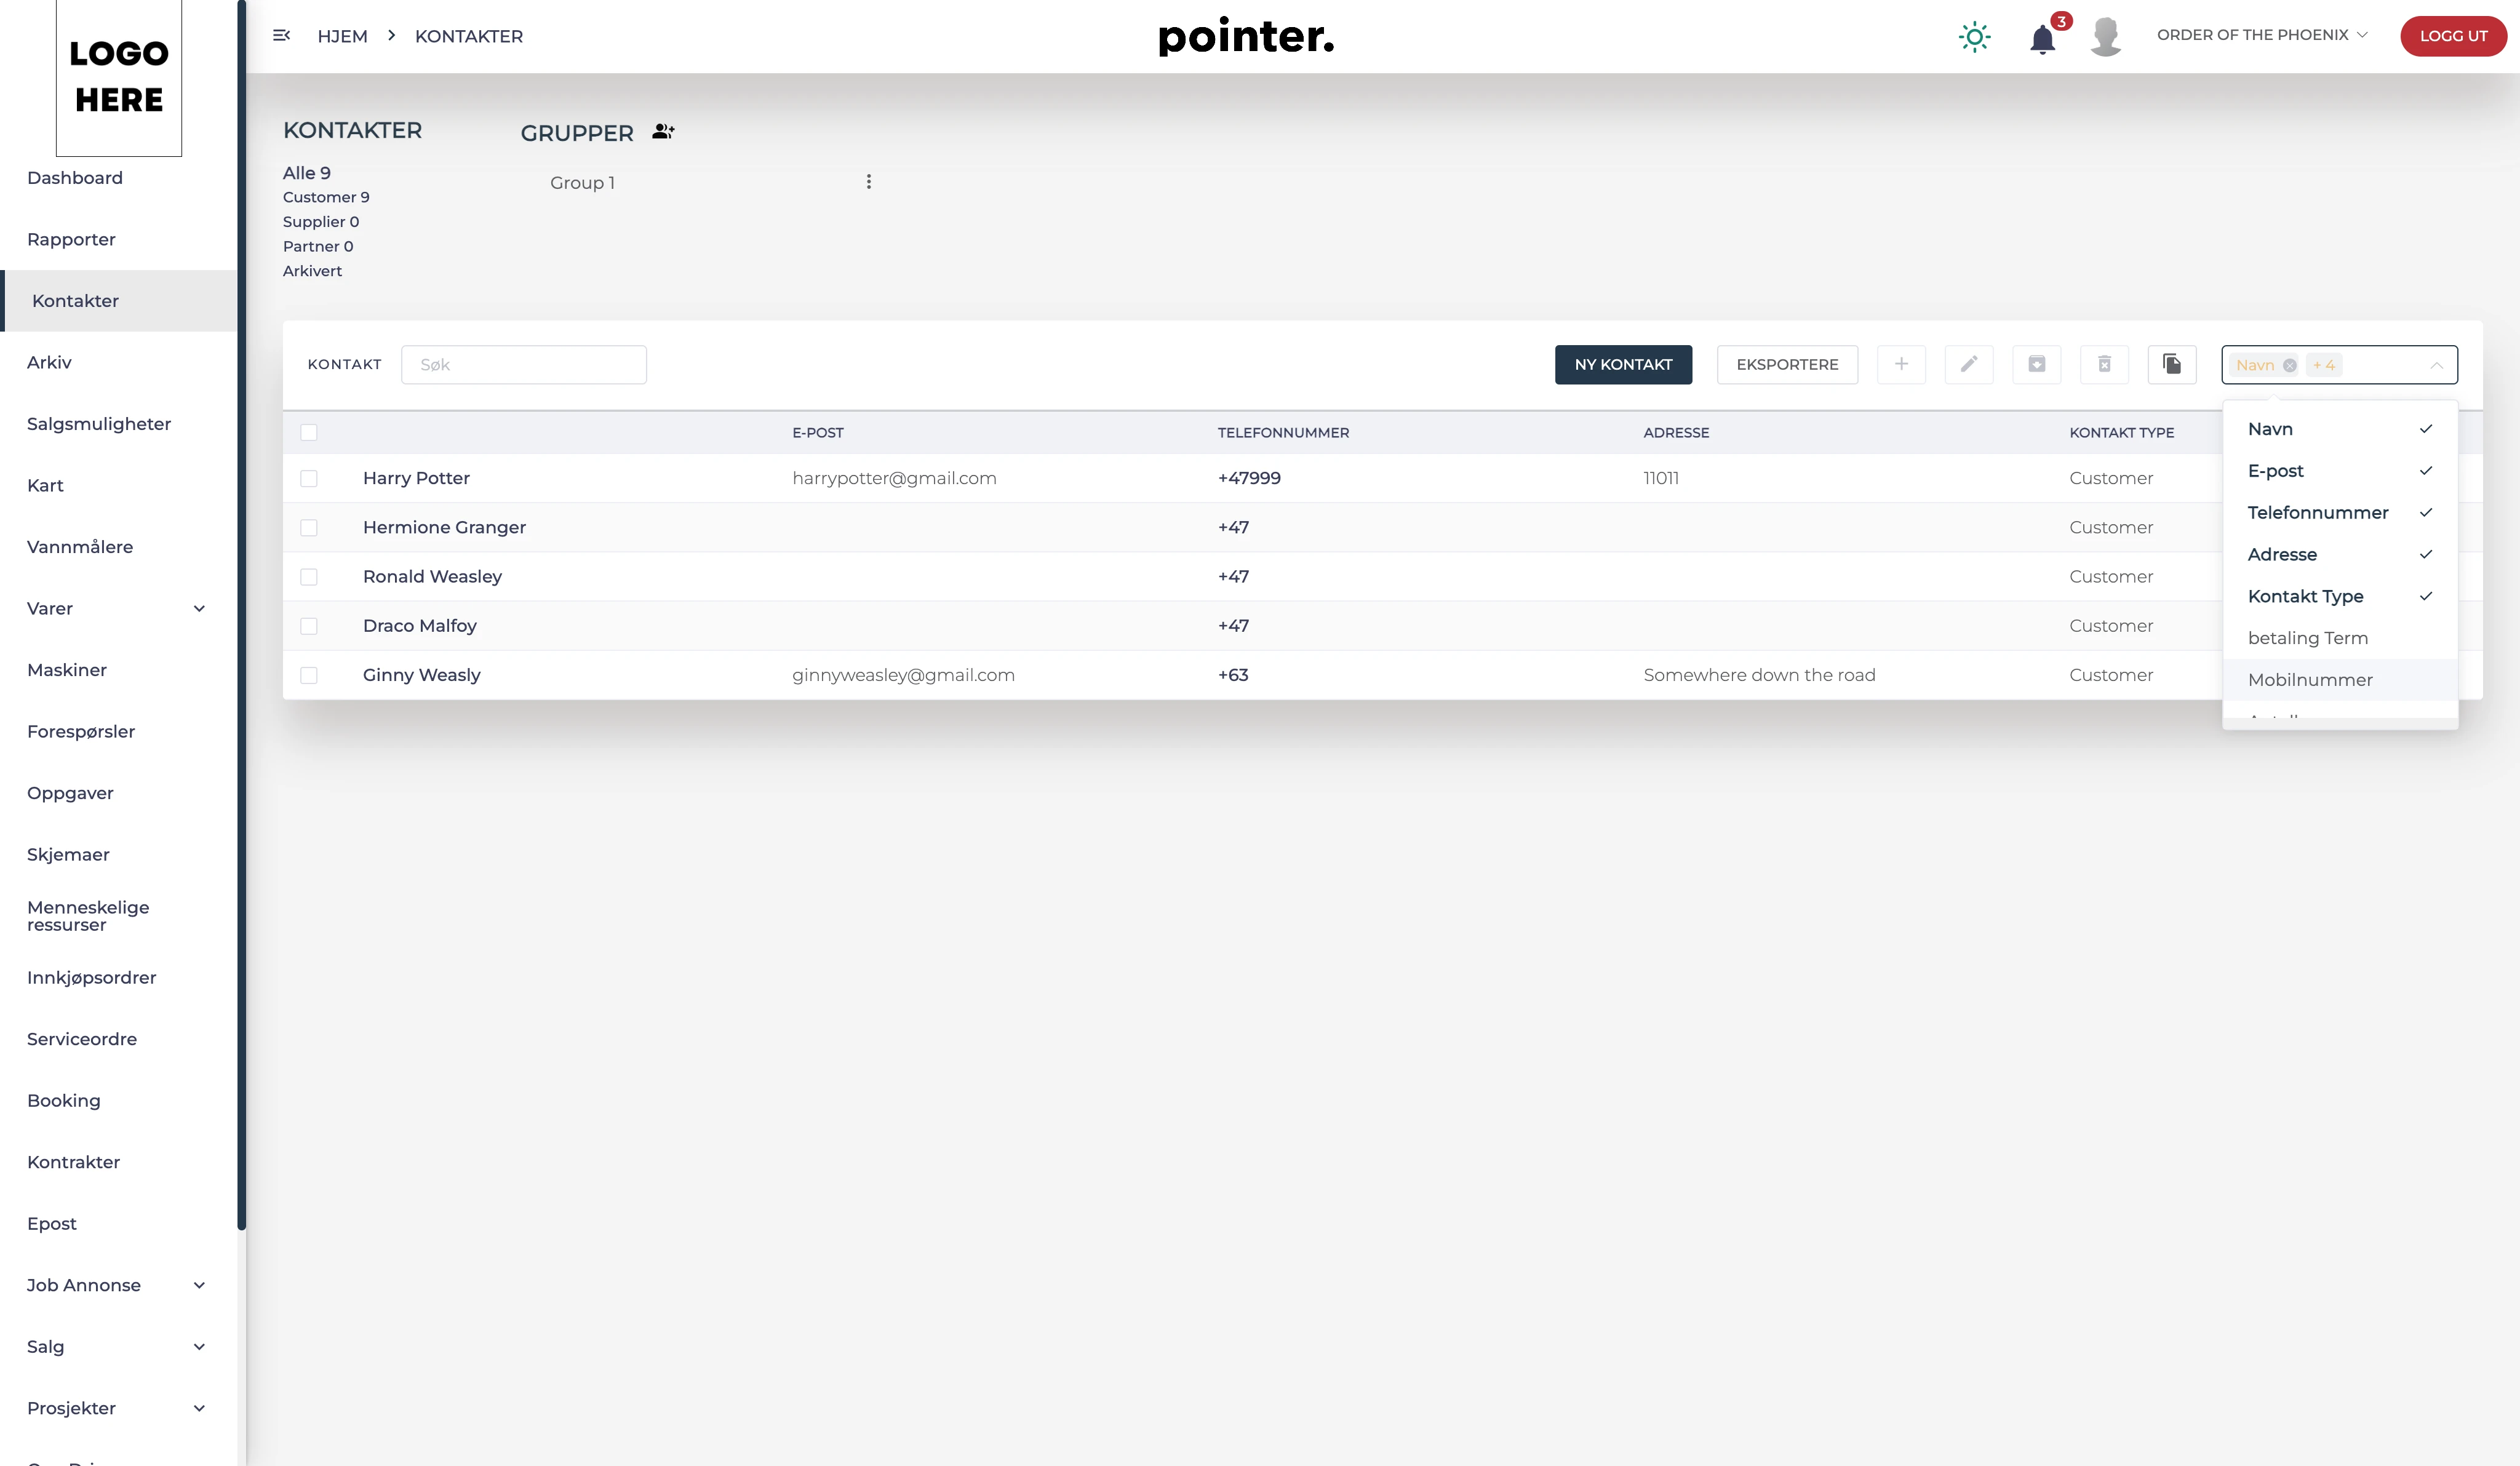Click ginnyweasley@gmail.com email cell

pos(903,675)
